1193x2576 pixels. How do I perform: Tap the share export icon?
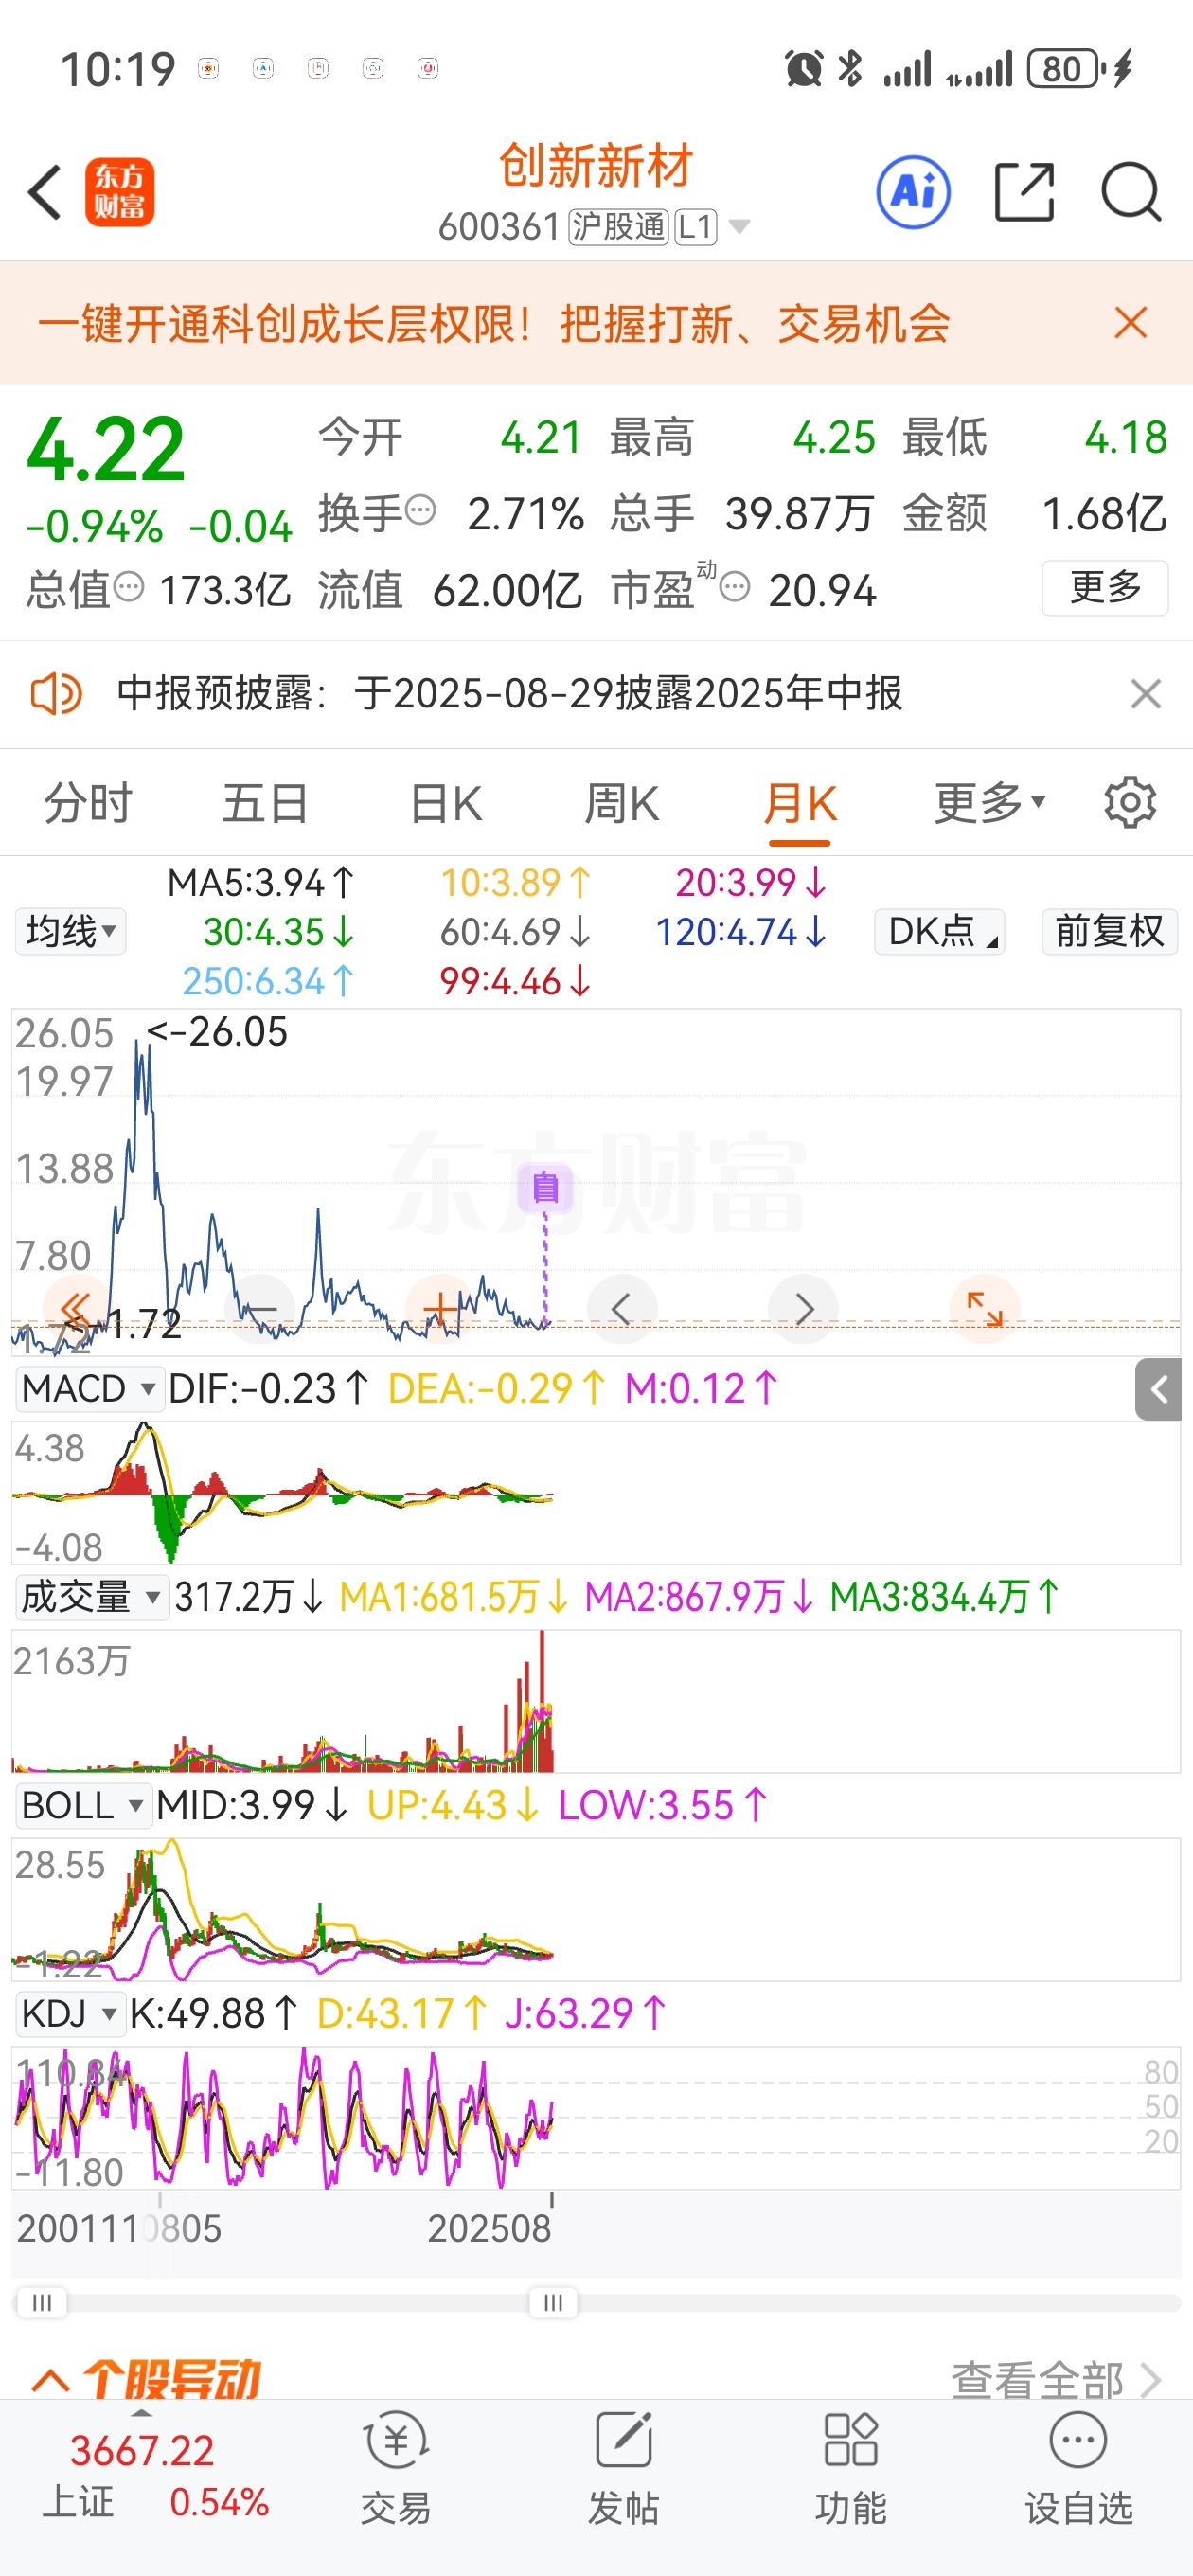[1025, 191]
